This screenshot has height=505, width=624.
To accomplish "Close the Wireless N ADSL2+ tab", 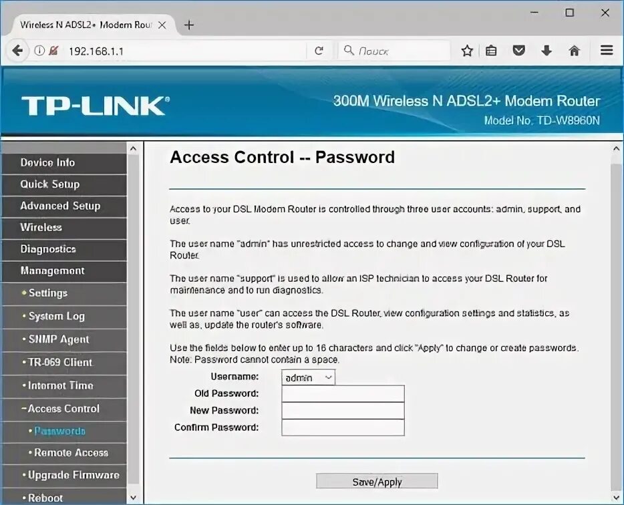I will pos(162,25).
